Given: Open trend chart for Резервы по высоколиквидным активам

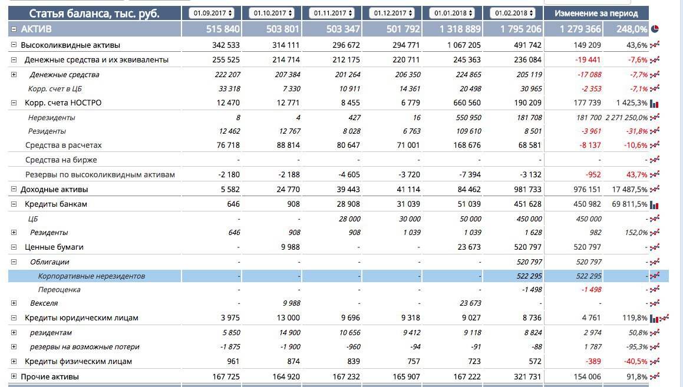Looking at the screenshot, I should click(655, 174).
